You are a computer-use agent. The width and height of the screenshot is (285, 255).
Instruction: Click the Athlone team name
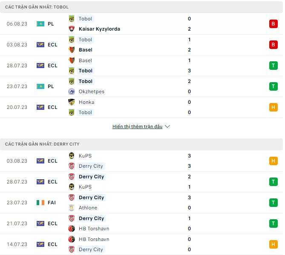[x=88, y=208]
